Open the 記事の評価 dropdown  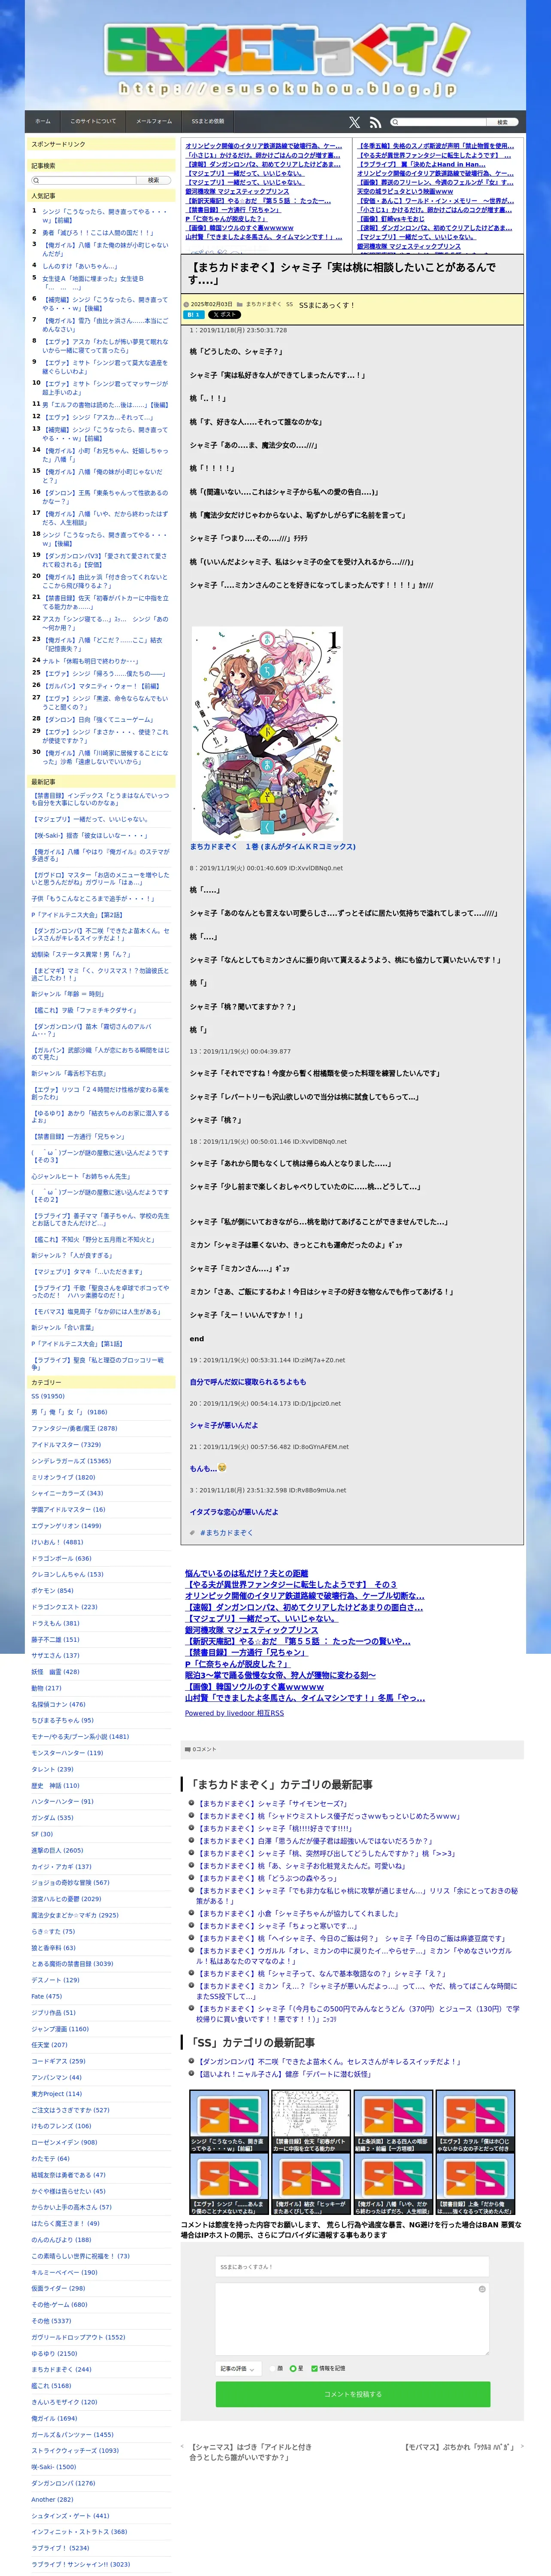238,2368
